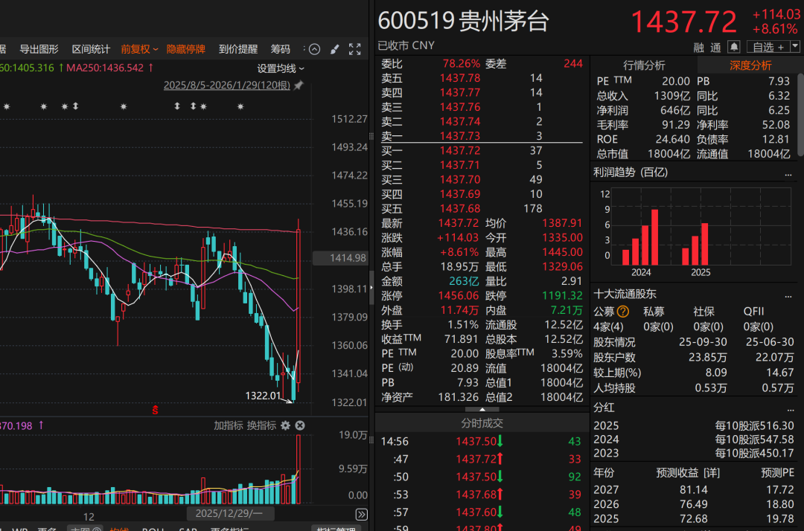This screenshot has width=804, height=531.
Task: Click 换手 value 1.51%
Action: [463, 325]
